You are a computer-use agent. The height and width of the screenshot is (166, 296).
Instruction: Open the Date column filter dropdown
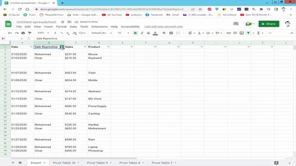[x=31, y=47]
